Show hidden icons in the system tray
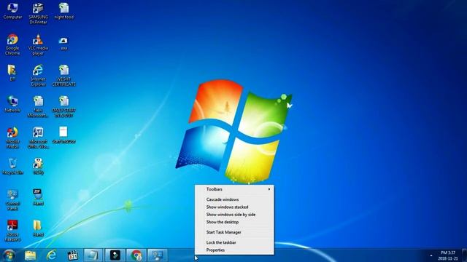The width and height of the screenshot is (467, 262). click(431, 255)
